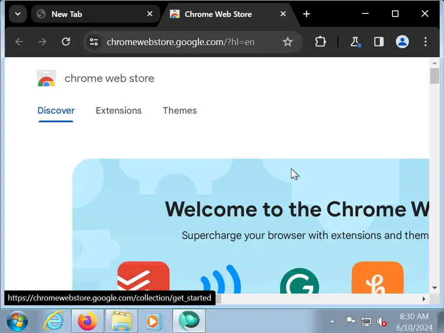The image size is (444, 333).
Task: Click the Chrome Web Store logo
Action: tap(46, 78)
